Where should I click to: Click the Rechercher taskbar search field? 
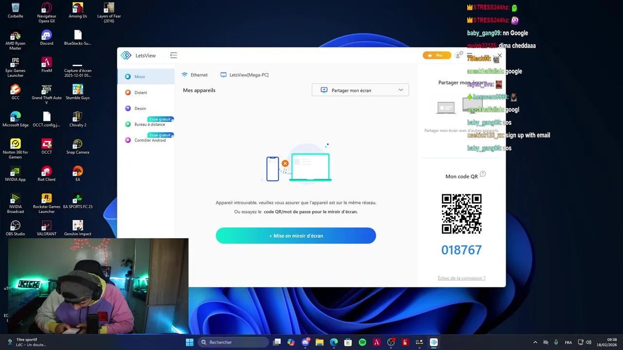tap(234, 342)
